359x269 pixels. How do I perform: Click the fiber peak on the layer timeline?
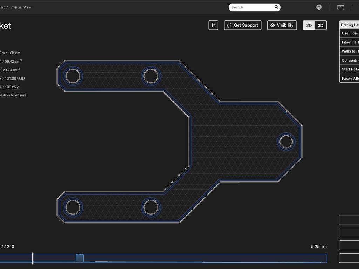(x=80, y=257)
